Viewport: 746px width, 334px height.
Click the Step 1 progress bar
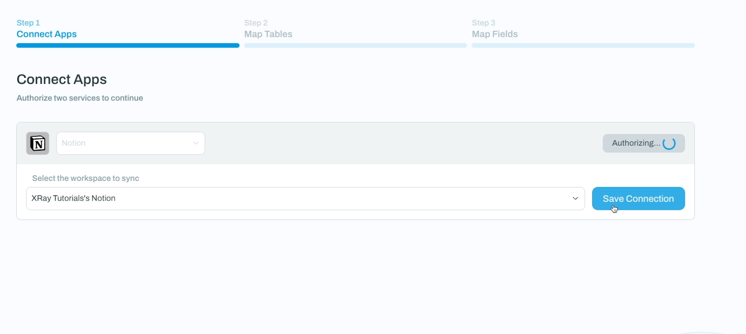coord(128,46)
